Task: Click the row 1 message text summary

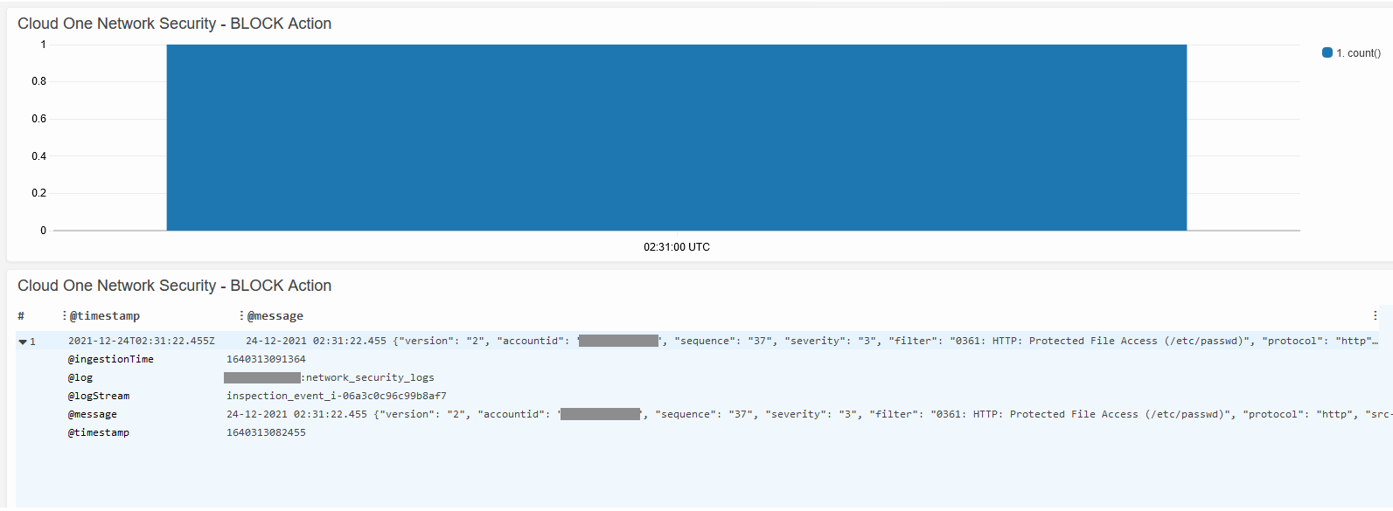Action: pyautogui.click(x=811, y=341)
